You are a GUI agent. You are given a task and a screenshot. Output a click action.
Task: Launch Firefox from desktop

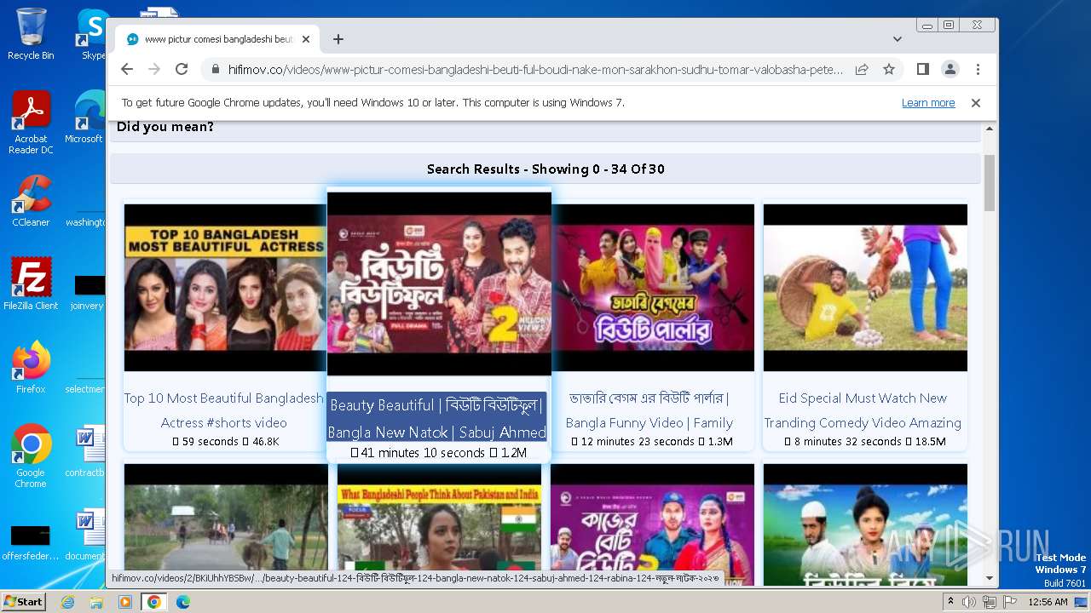click(31, 368)
